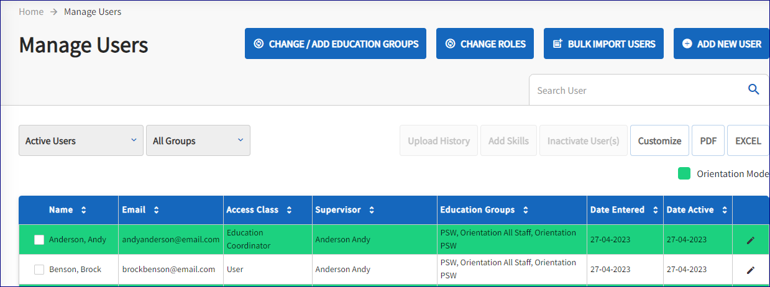Click the name Benson, Brock

(75, 270)
